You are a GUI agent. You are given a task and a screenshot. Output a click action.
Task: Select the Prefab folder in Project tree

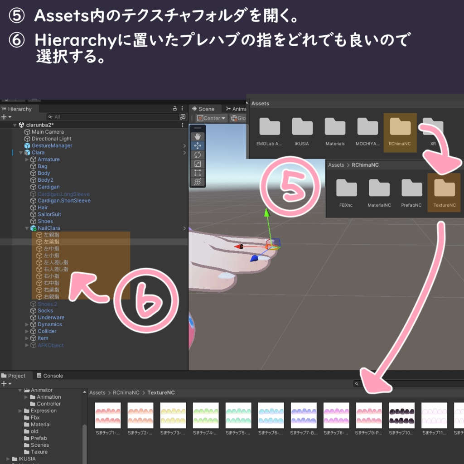[x=39, y=438]
